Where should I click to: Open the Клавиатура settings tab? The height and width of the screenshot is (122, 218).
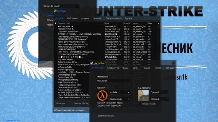coord(113,68)
